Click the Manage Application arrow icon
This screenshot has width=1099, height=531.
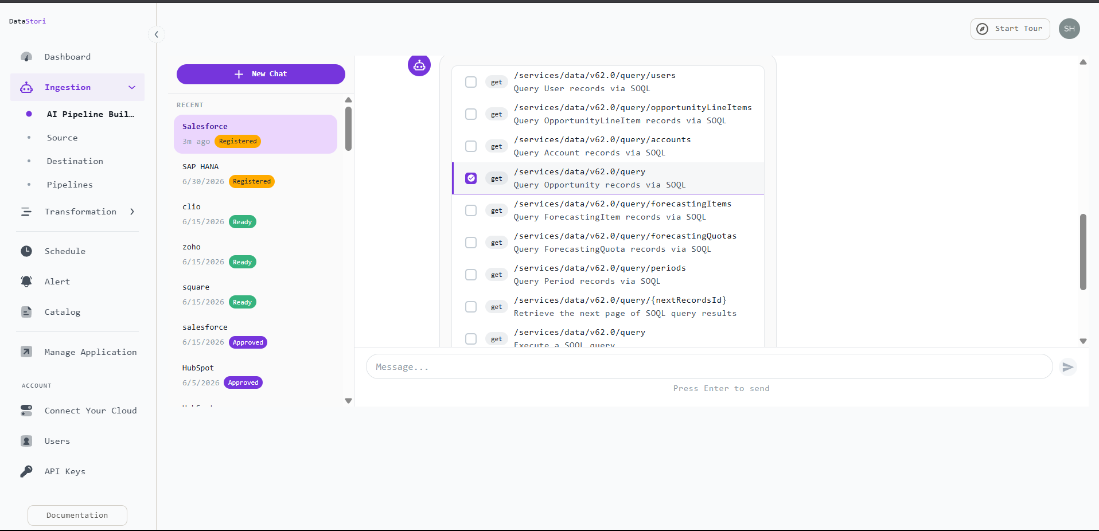point(26,352)
